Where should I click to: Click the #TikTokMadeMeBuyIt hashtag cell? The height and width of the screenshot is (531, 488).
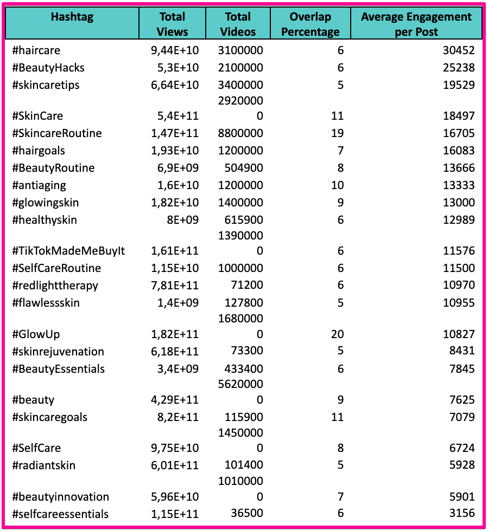point(68,251)
